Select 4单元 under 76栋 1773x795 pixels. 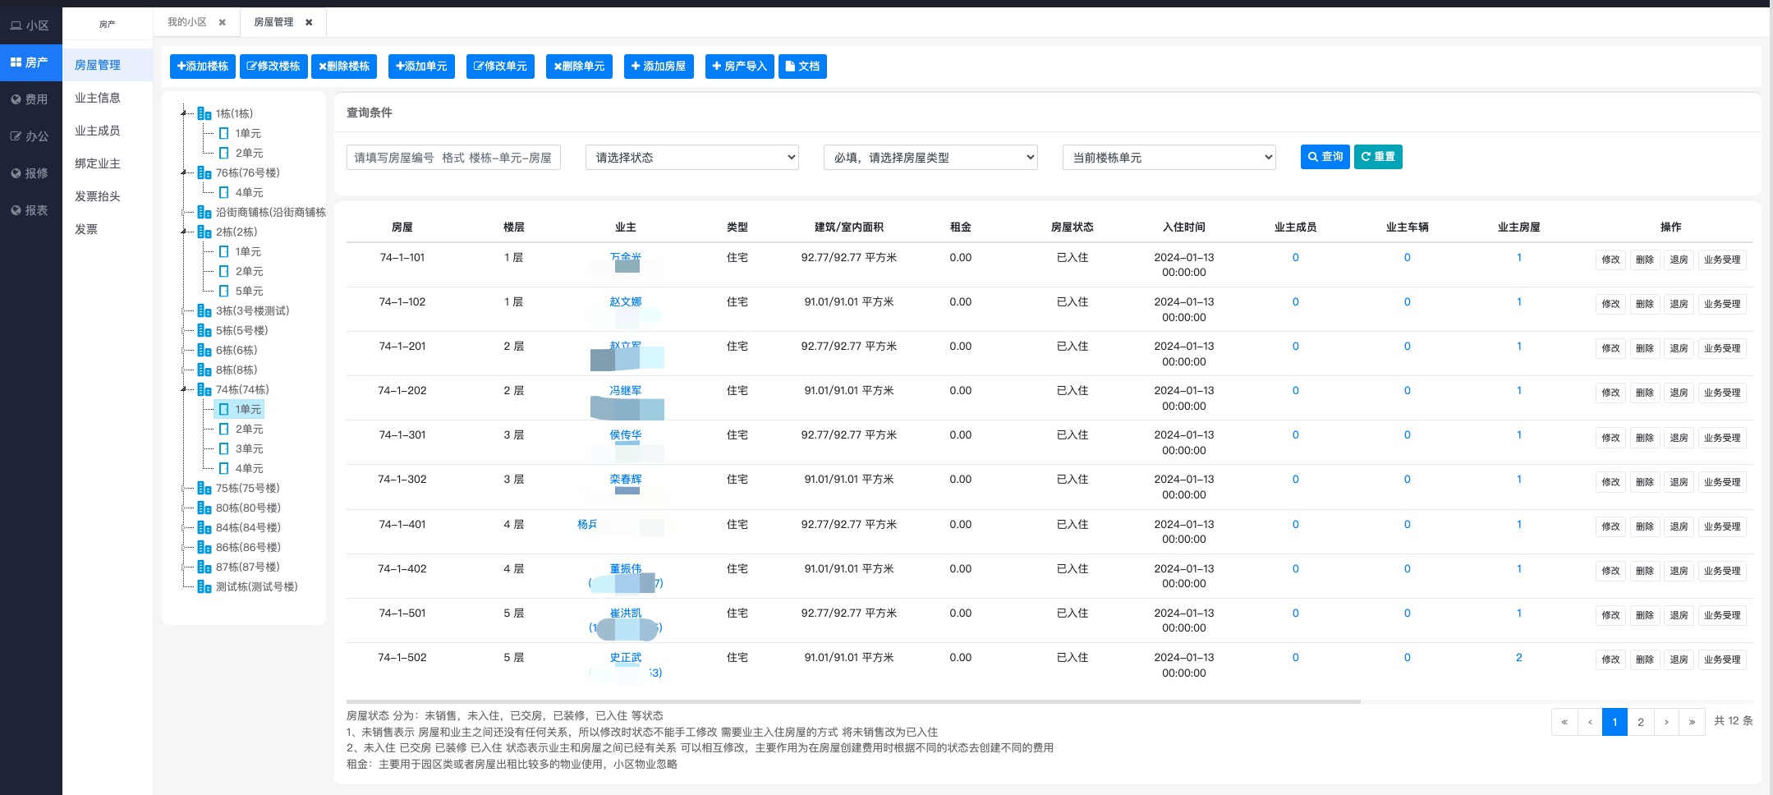pyautogui.click(x=249, y=192)
